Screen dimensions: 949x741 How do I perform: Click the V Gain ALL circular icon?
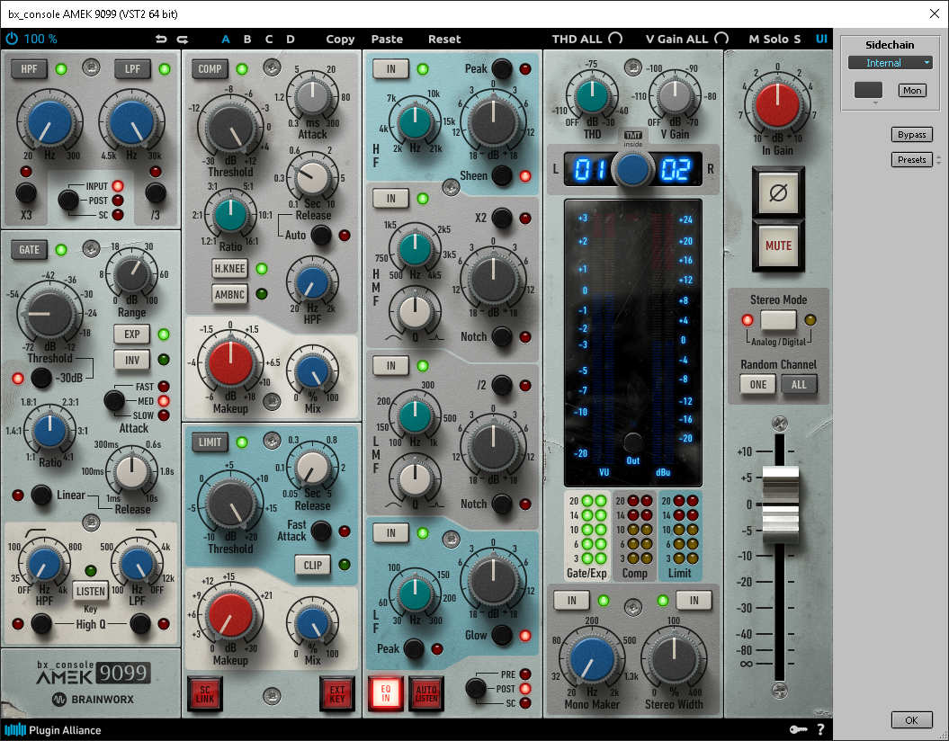721,39
